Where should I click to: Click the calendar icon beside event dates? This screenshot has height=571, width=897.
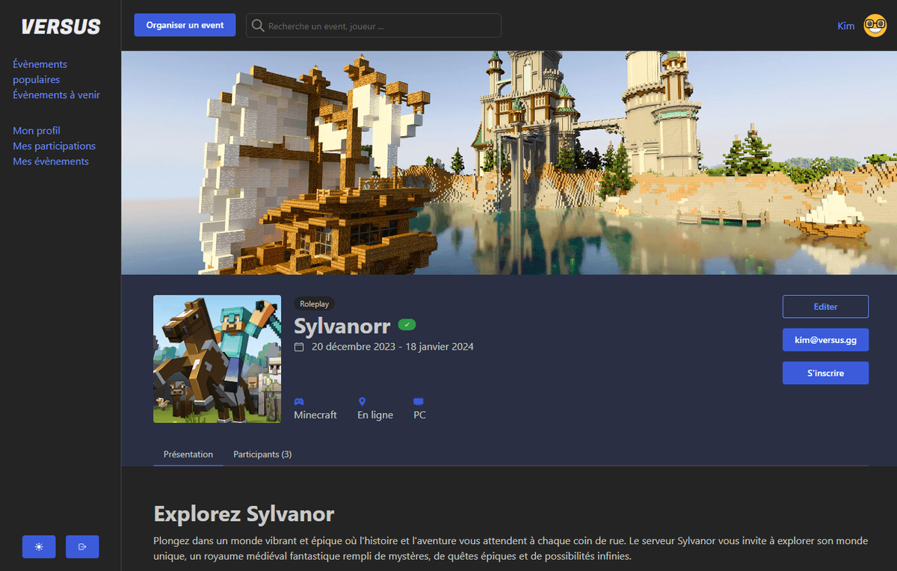(299, 347)
